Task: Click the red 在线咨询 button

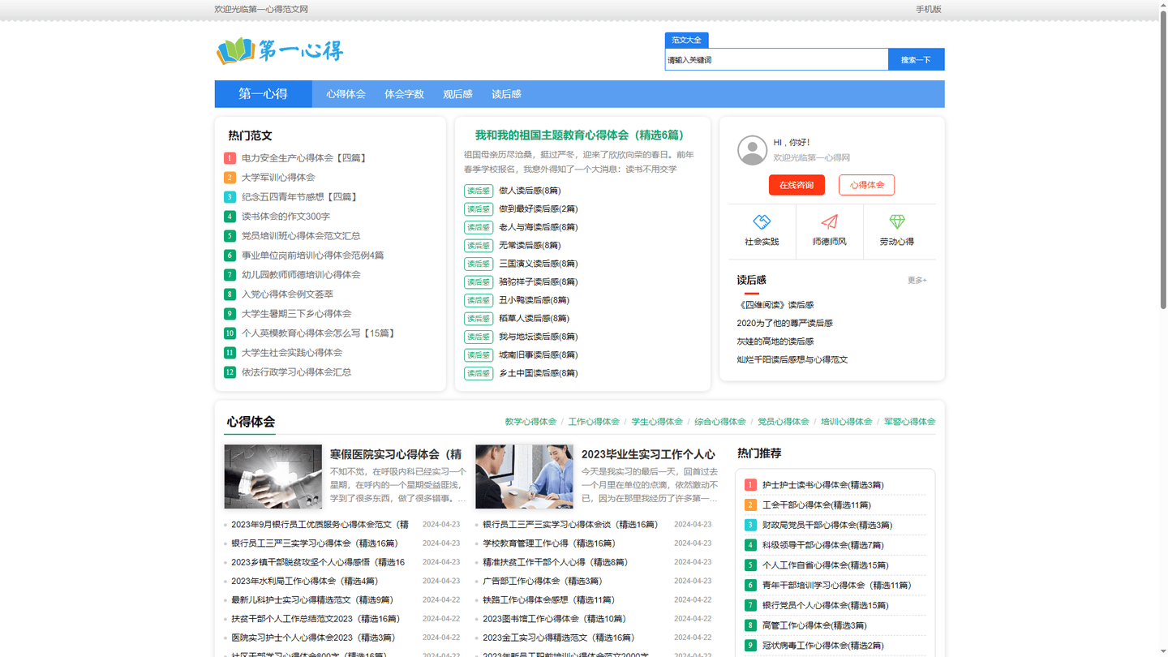Action: point(797,185)
